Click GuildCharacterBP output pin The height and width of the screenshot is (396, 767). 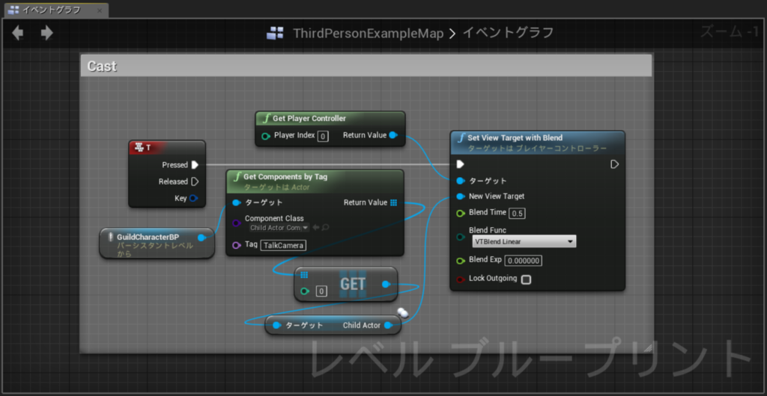tap(201, 238)
